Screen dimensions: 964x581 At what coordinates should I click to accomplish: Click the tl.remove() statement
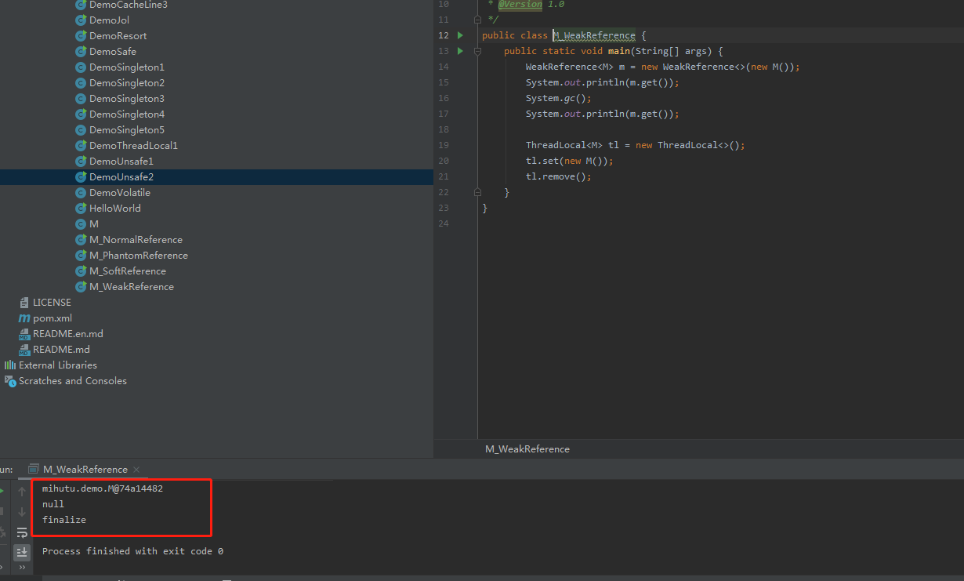click(x=559, y=176)
